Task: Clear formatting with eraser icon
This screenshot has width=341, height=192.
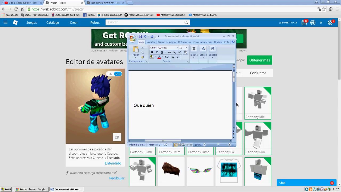Action: click(x=185, y=52)
